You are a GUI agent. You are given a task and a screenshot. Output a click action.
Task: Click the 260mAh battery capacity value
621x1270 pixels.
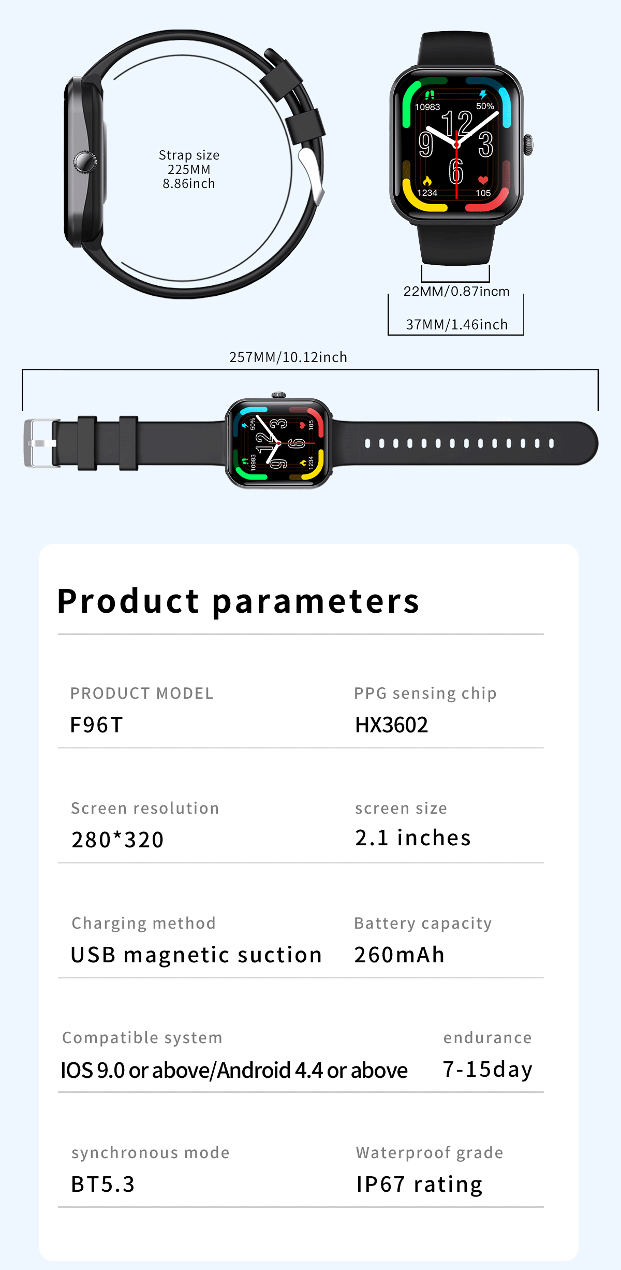[x=400, y=955]
